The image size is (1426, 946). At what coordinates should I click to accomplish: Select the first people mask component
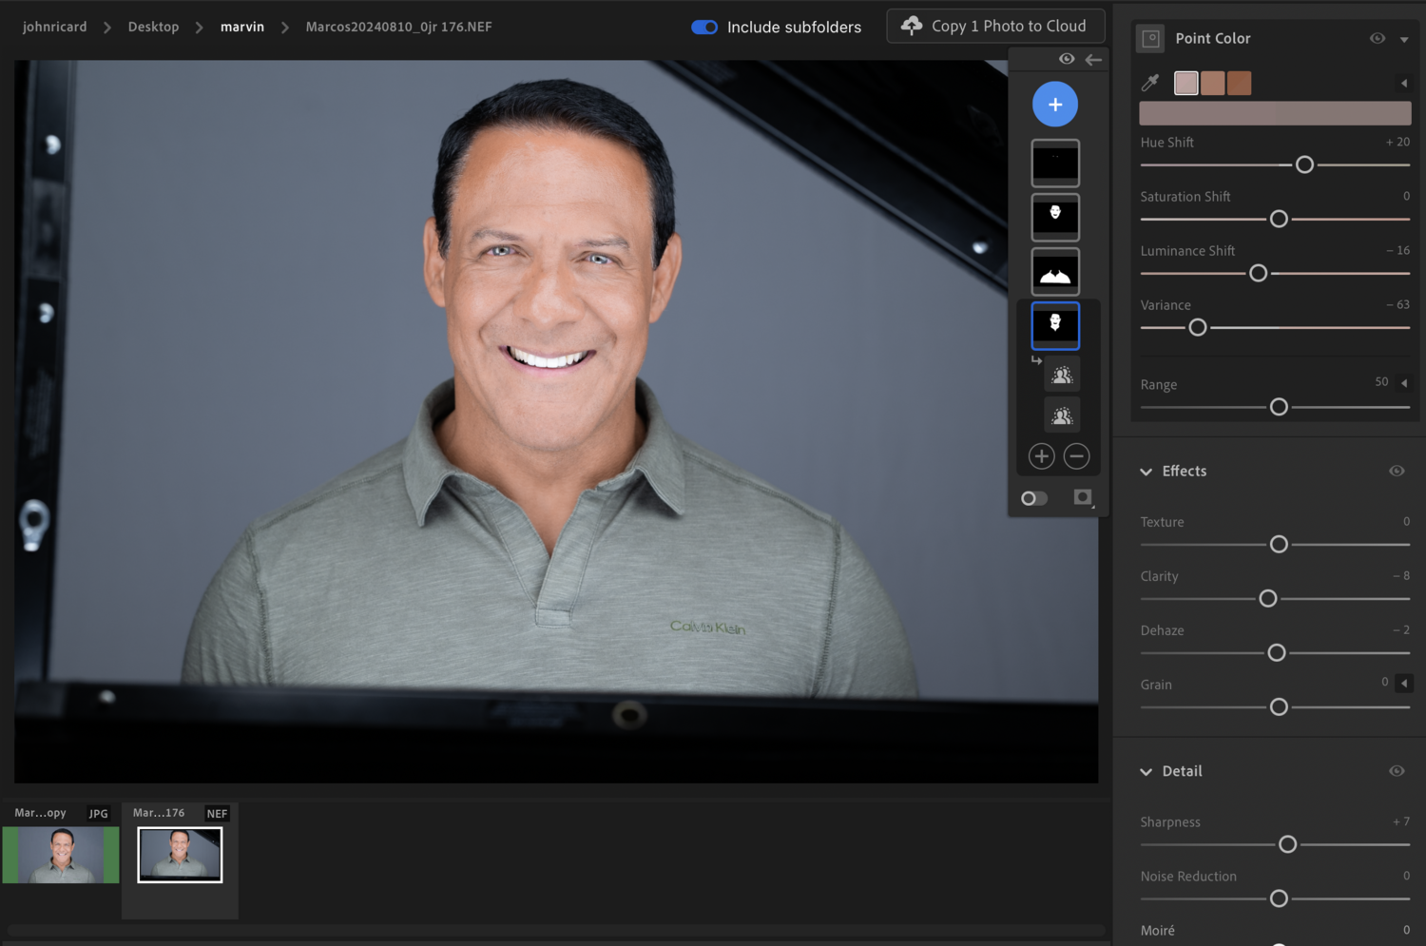(x=1062, y=376)
